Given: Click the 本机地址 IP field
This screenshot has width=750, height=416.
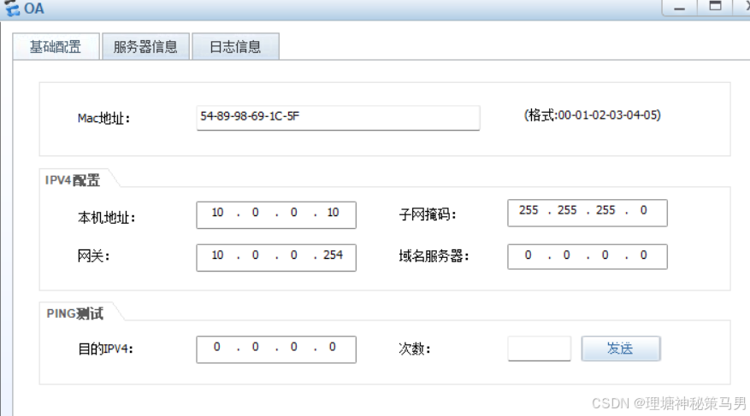Looking at the screenshot, I should [276, 215].
